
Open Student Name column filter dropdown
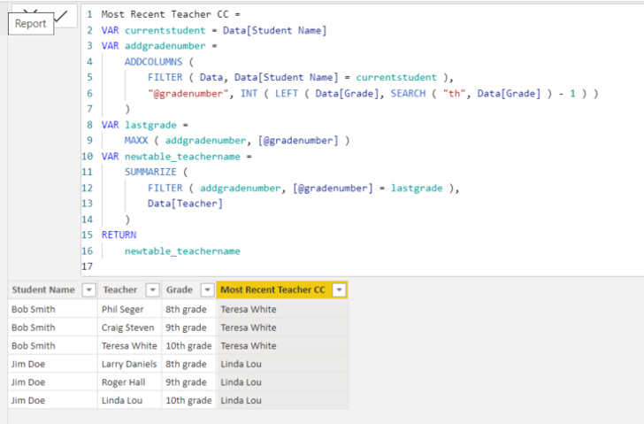(88, 290)
